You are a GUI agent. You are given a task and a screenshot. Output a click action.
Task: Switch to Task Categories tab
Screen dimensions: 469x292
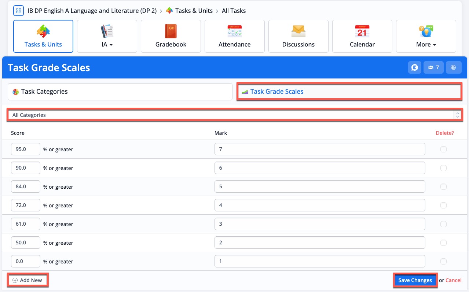(120, 92)
